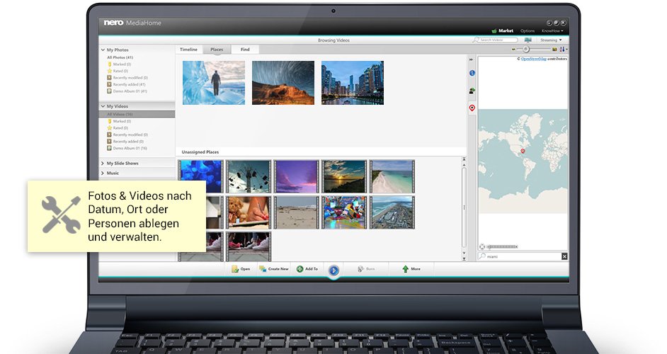Click the magnifier icon in map search
Screen dimensions: 667x354
point(482,256)
